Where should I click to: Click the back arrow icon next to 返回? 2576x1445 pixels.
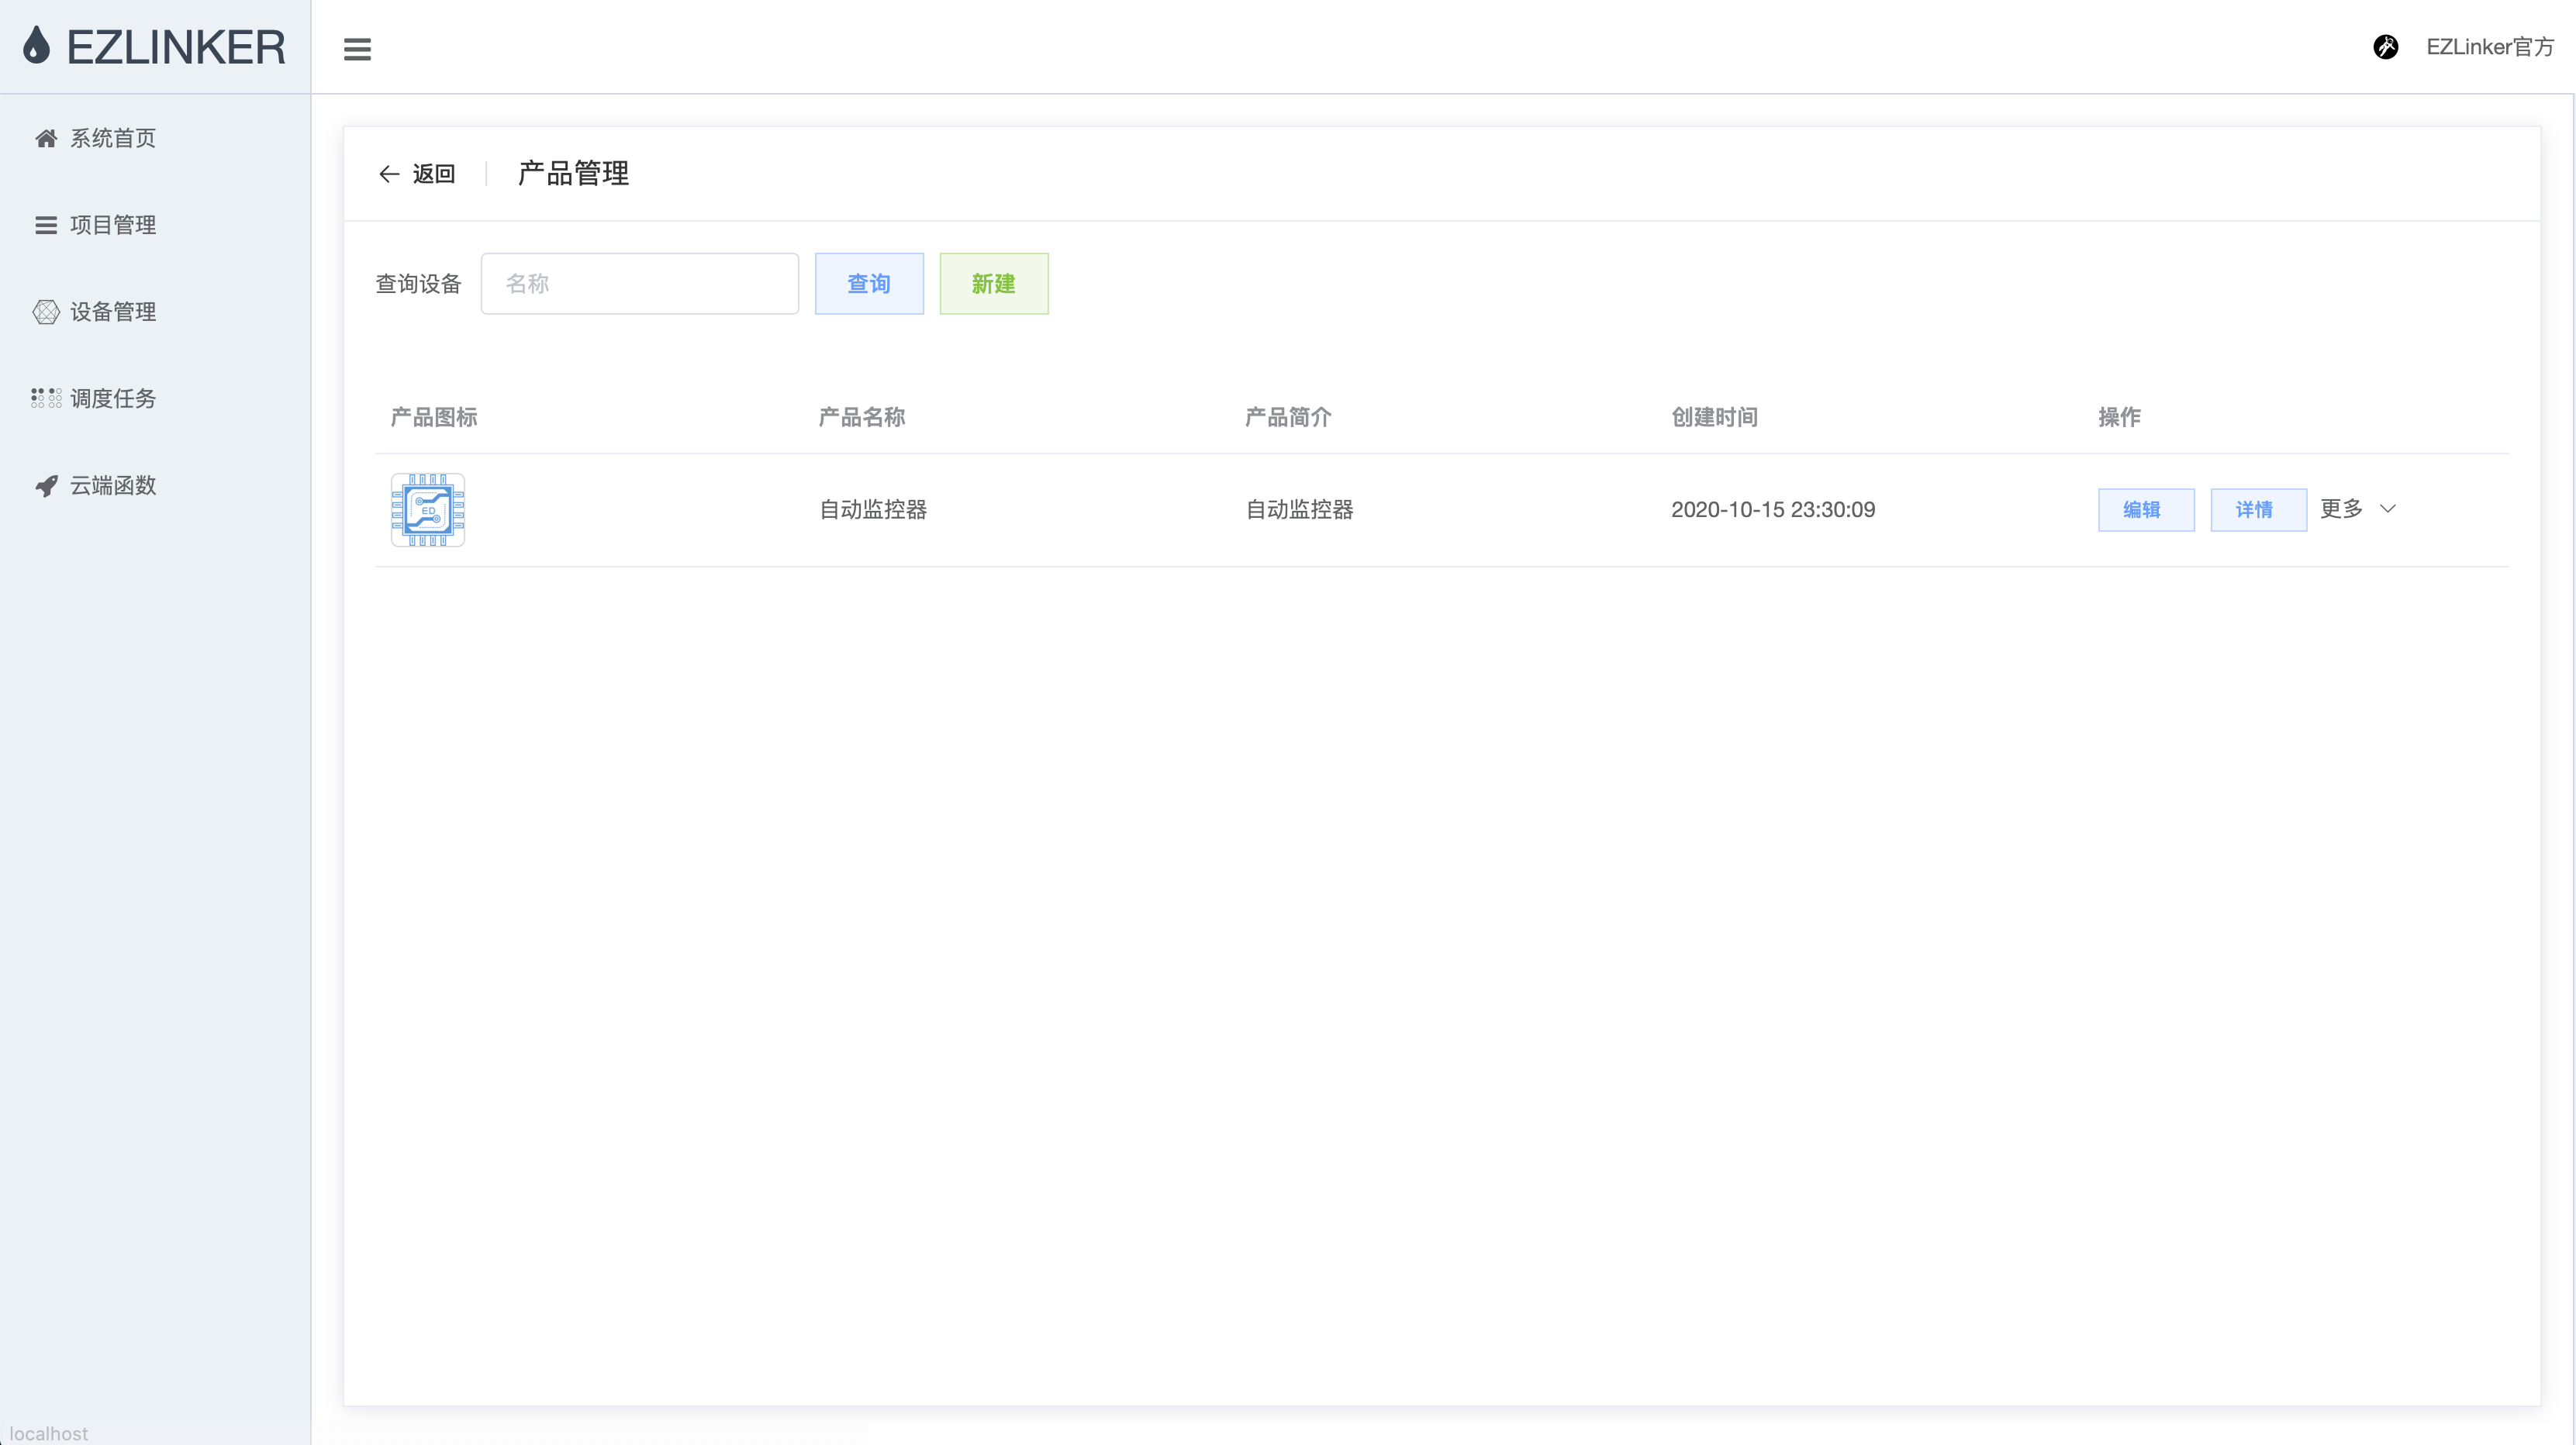(x=389, y=174)
